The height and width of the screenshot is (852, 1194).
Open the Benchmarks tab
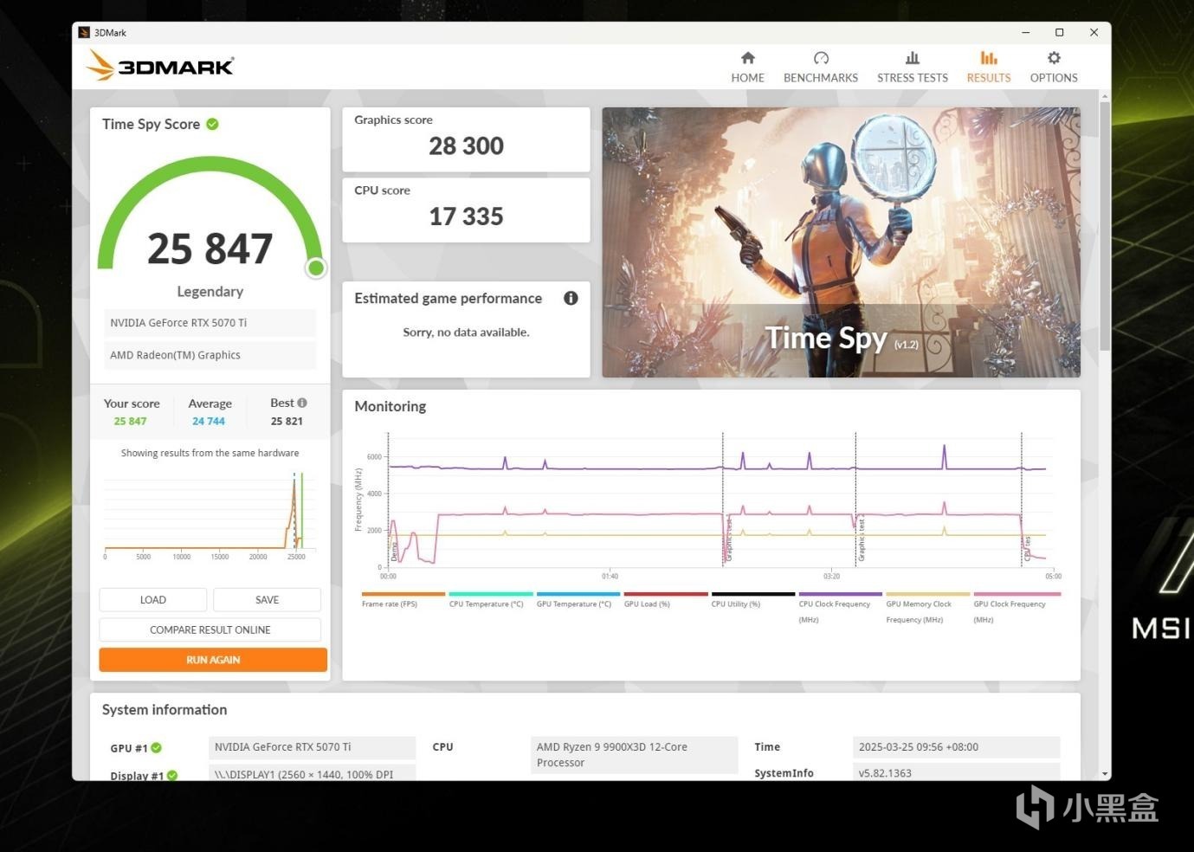[x=821, y=67]
